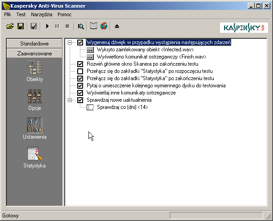Open the Narzędzia menu
This screenshot has width=273, height=221.
click(x=42, y=14)
